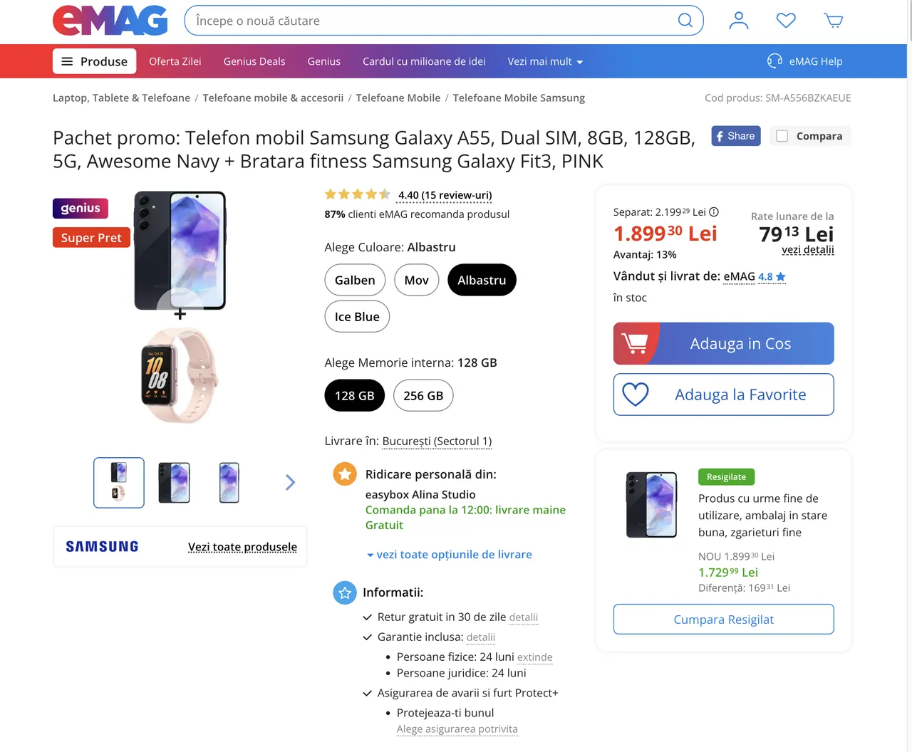Screen dimensions: 912x752
Task: Select the Galben color option
Action: (355, 281)
